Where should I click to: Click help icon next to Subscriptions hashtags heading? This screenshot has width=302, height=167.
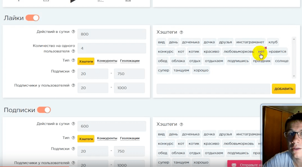(x=181, y=124)
